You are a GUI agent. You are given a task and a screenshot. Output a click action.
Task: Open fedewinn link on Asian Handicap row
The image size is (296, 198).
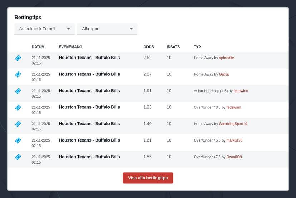click(241, 91)
